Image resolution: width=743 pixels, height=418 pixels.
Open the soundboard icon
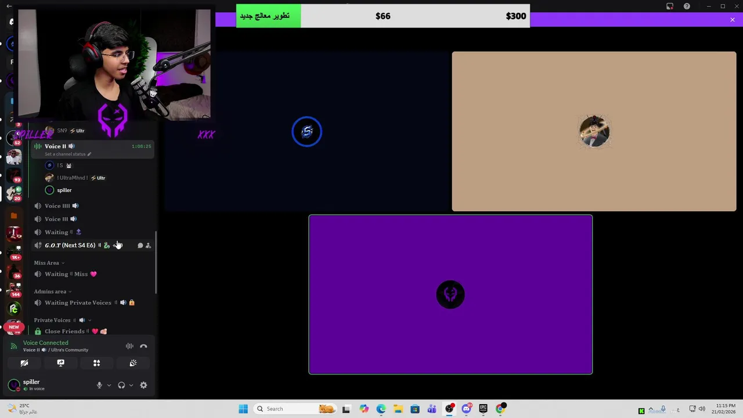pyautogui.click(x=133, y=363)
